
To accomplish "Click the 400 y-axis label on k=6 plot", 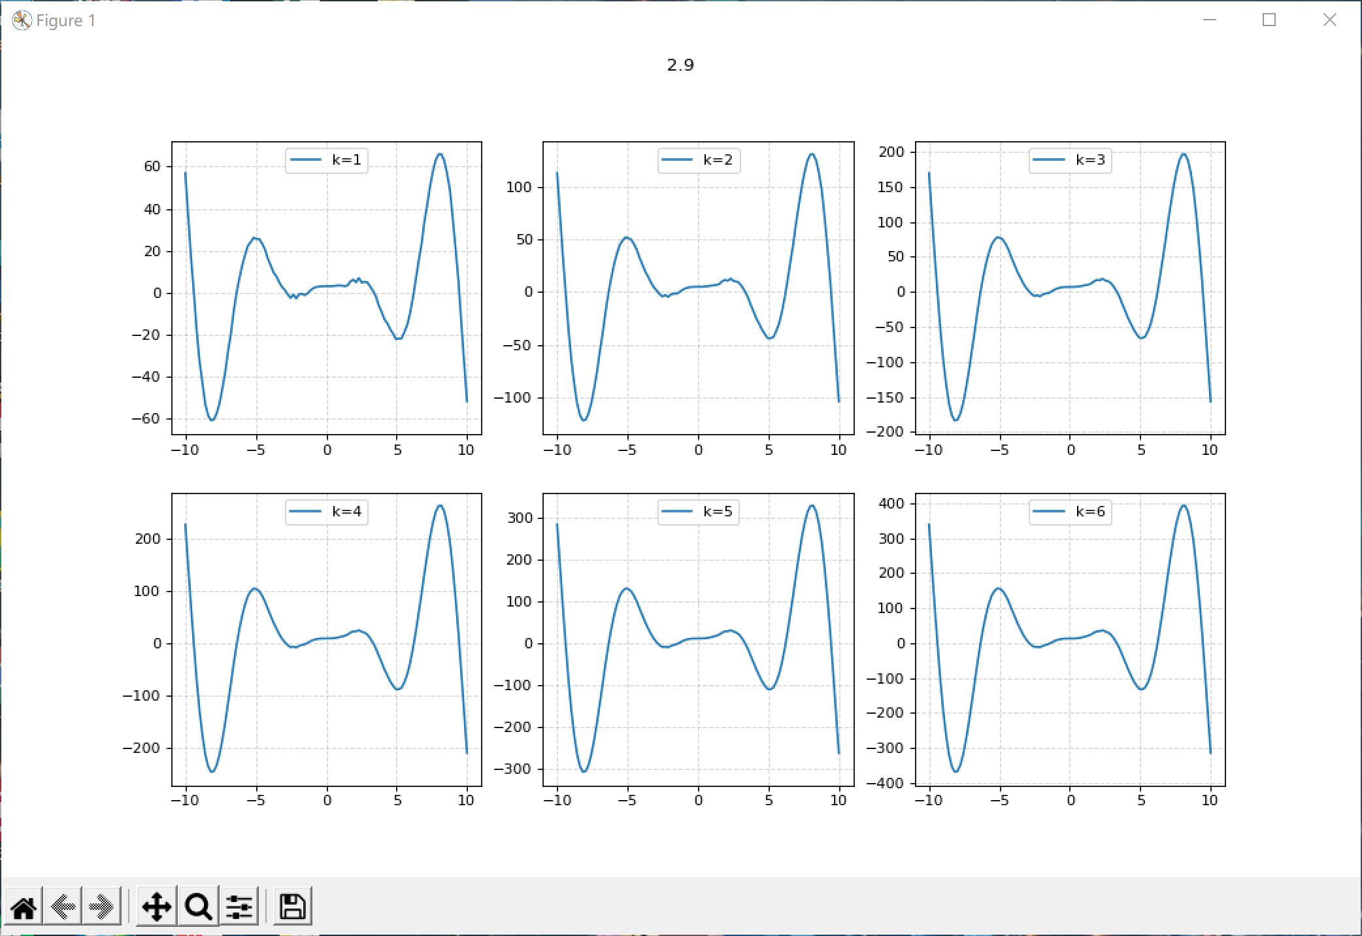I will click(x=891, y=503).
